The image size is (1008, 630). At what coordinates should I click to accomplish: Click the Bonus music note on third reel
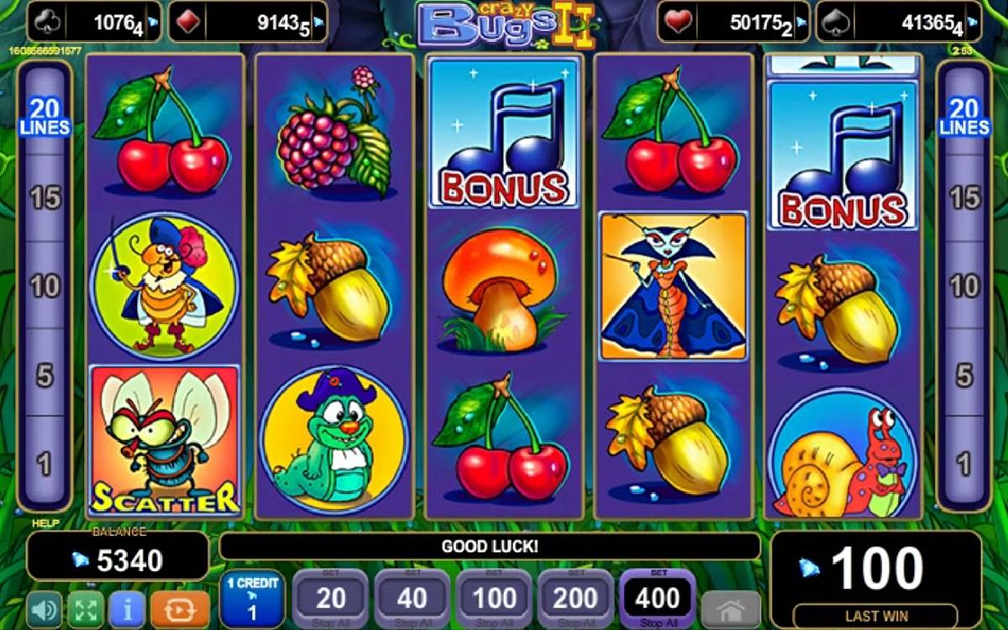tap(504, 134)
